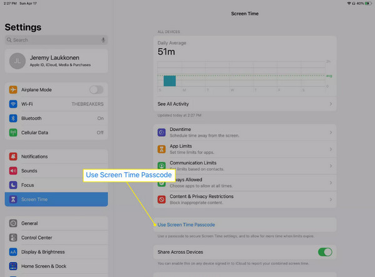The image size is (375, 277).
Task: Select Sounds in settings sidebar
Action: 56,171
